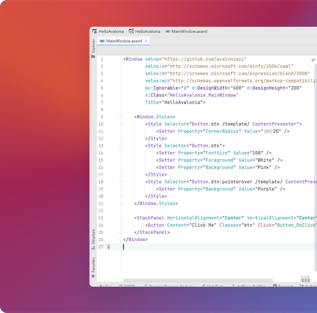The width and height of the screenshot is (317, 313).
Task: Click the d:DesignWidth="600" attribute
Action: [218, 88]
